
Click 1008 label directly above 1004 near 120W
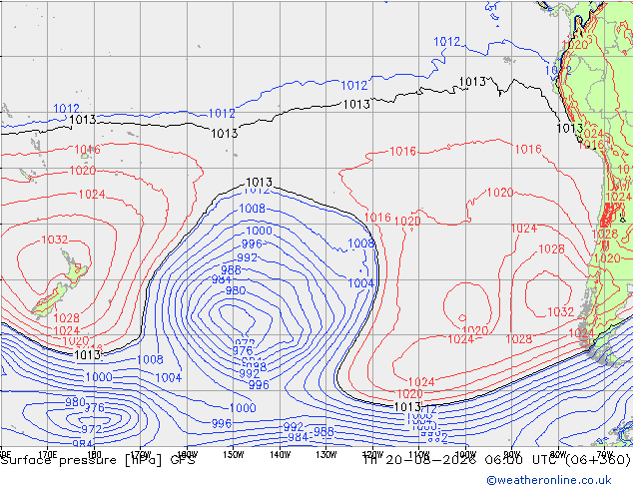click(x=360, y=244)
